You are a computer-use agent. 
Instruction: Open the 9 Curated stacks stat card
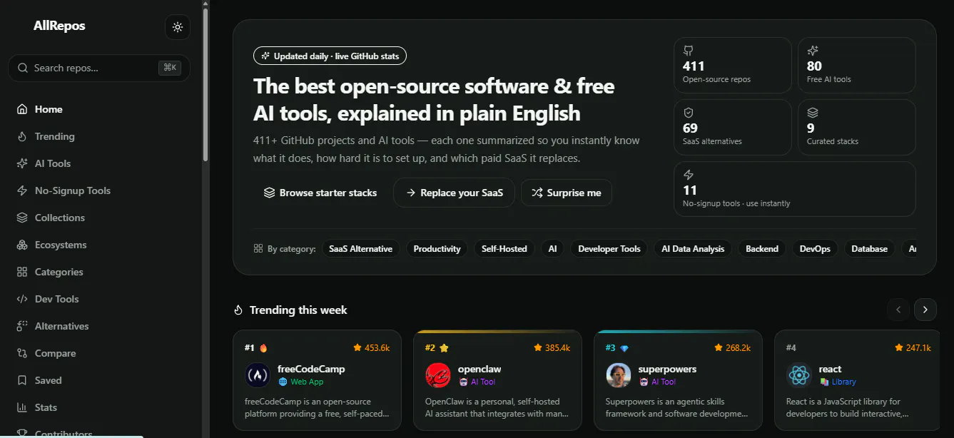point(857,127)
